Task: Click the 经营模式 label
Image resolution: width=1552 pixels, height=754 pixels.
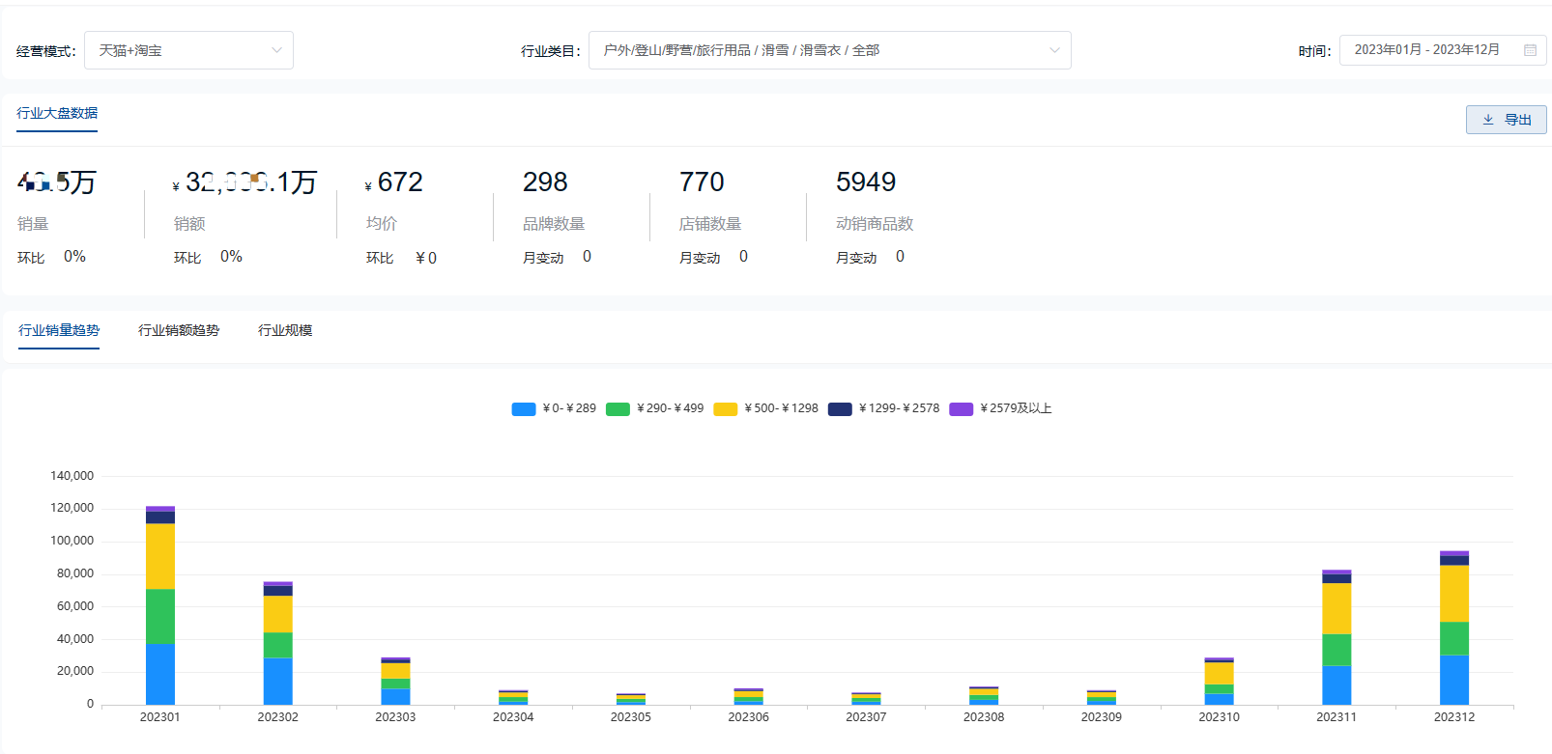Action: (45, 51)
